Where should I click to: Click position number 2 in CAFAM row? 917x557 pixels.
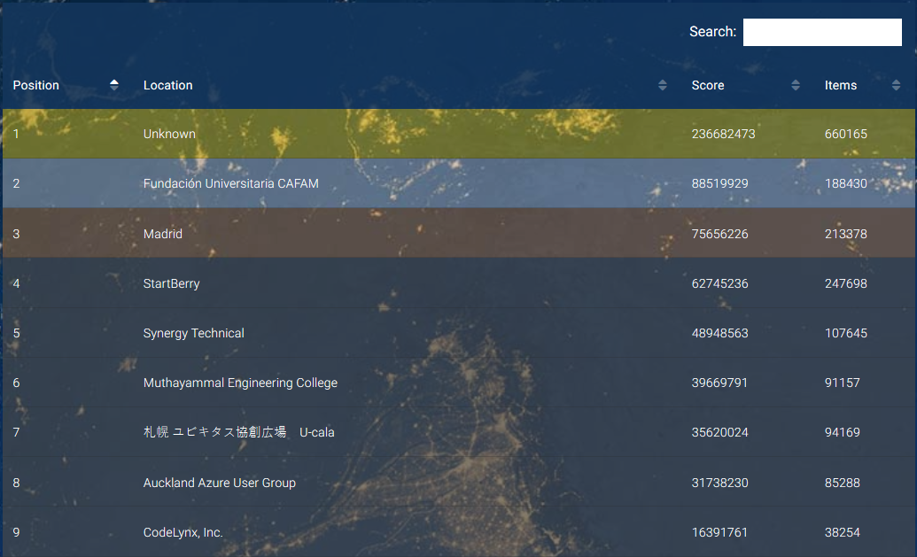16,183
